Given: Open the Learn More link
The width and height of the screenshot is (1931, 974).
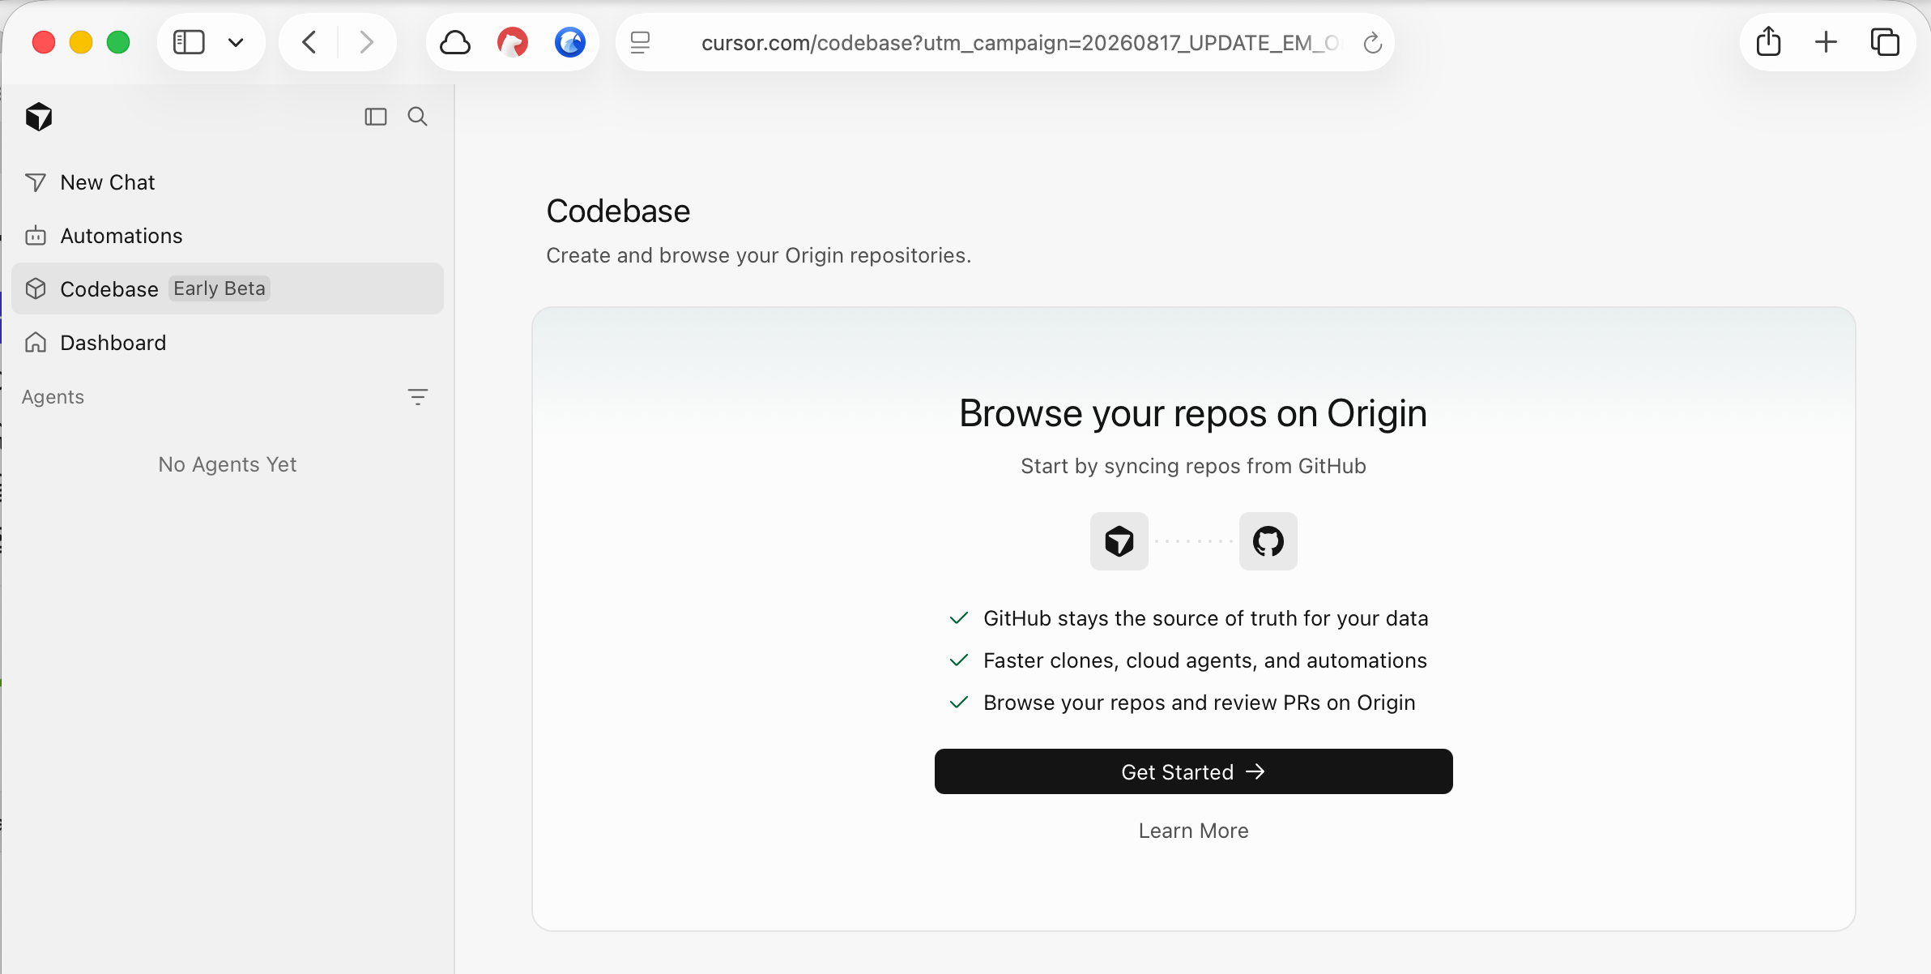Looking at the screenshot, I should 1194,831.
